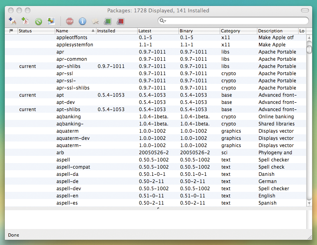
Task: Click 'current' status in apt-shlibs row
Action: [28, 110]
